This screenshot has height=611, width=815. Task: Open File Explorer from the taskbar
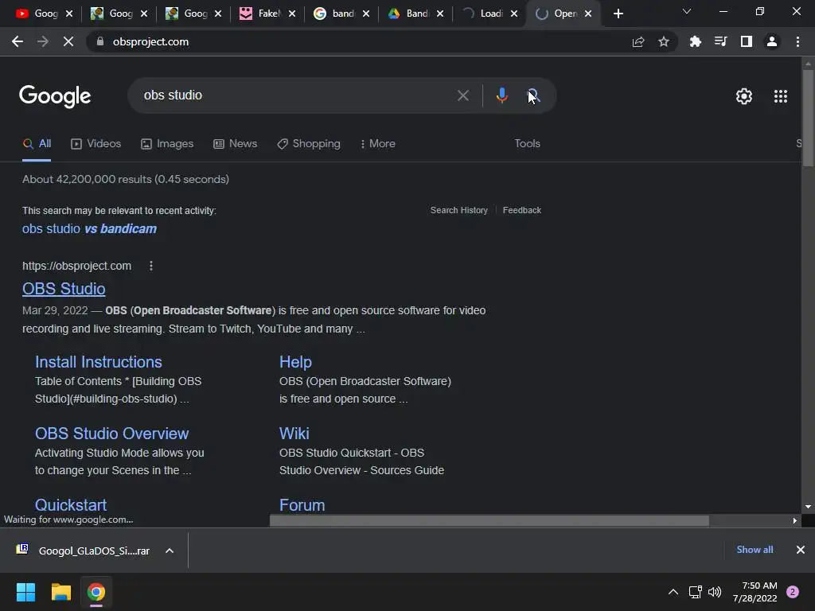[60, 592]
